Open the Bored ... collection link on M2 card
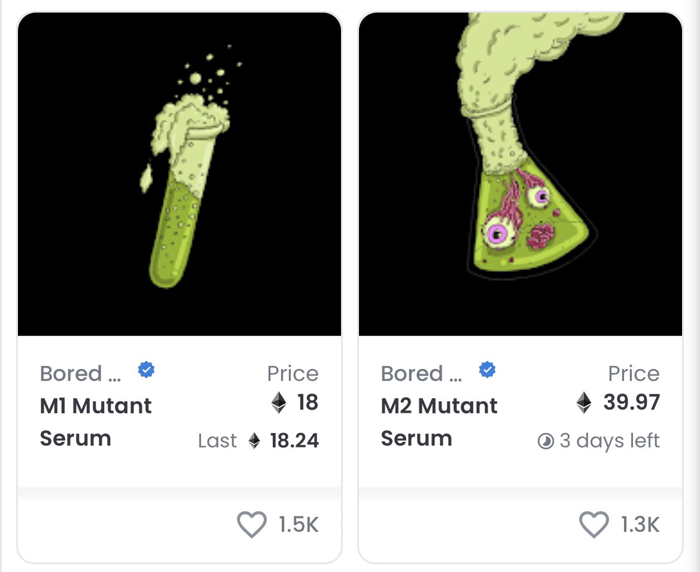 click(421, 374)
